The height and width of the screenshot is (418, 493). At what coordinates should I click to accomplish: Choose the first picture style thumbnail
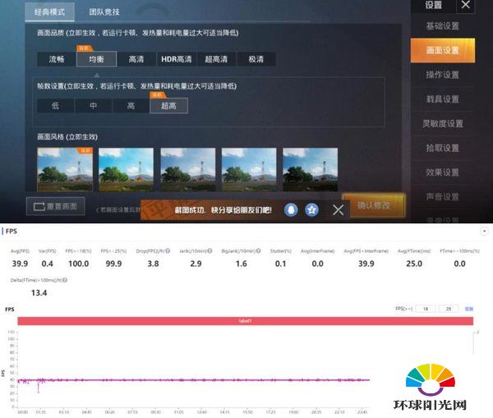[x=65, y=169]
